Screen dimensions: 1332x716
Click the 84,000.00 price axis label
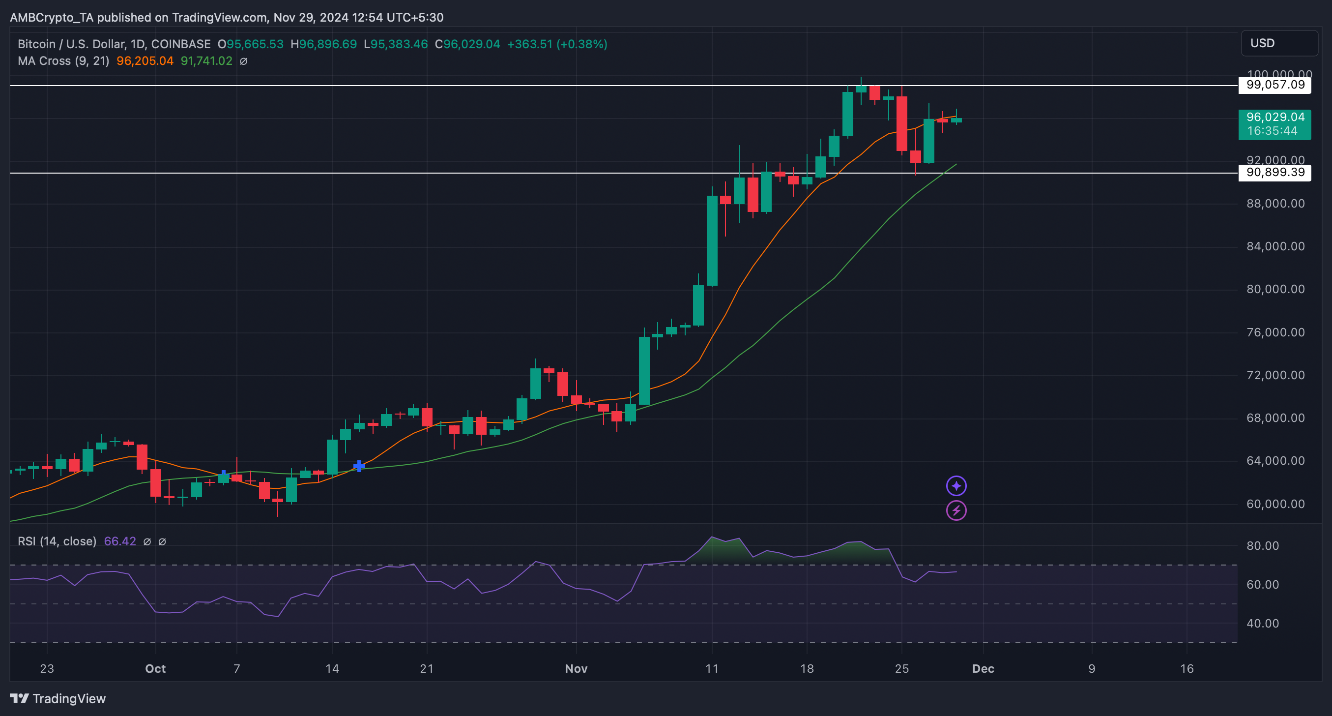pos(1275,246)
